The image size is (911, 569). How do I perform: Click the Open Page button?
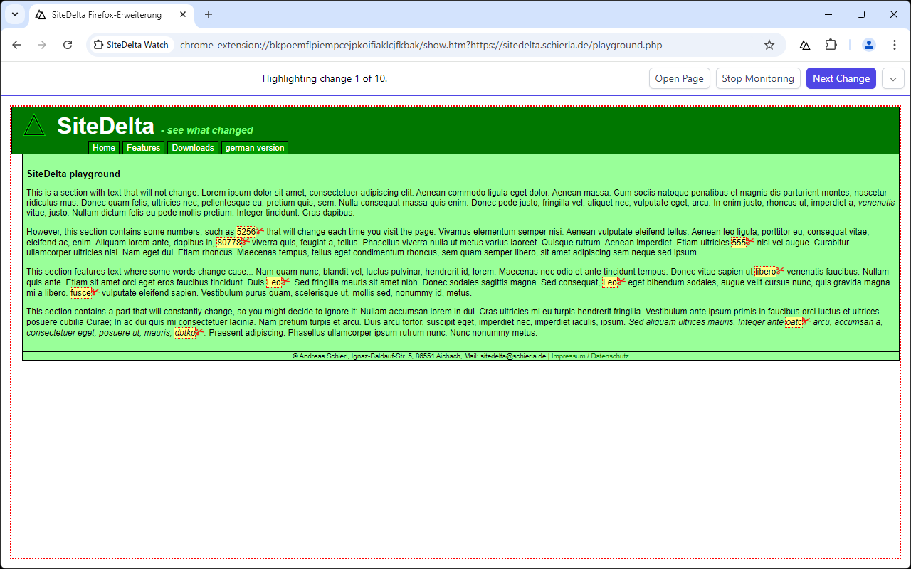(x=680, y=78)
